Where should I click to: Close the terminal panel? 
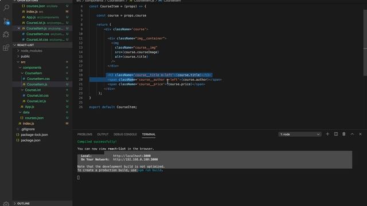pyautogui.click(x=360, y=134)
